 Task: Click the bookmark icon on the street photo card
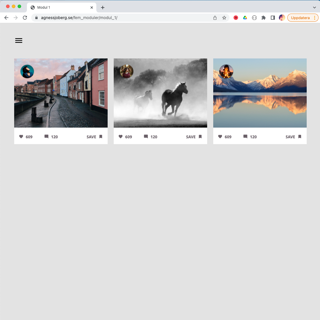point(101,137)
